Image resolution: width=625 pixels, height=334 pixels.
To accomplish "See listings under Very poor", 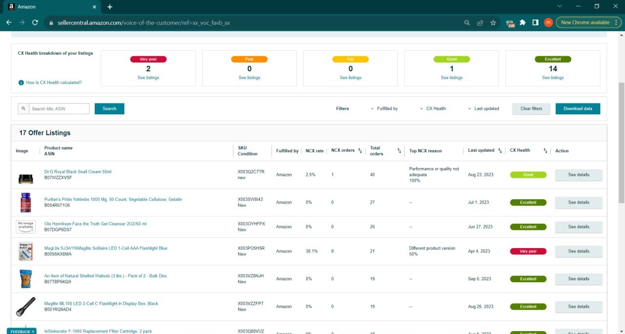I will coord(148,78).
